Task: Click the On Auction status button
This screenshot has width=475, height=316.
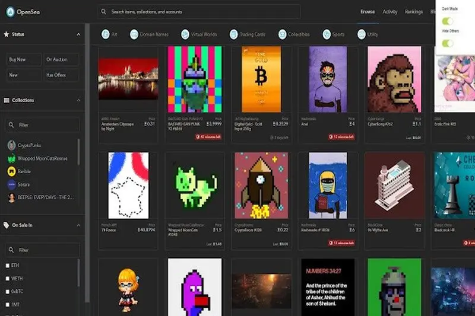Action: pos(61,59)
